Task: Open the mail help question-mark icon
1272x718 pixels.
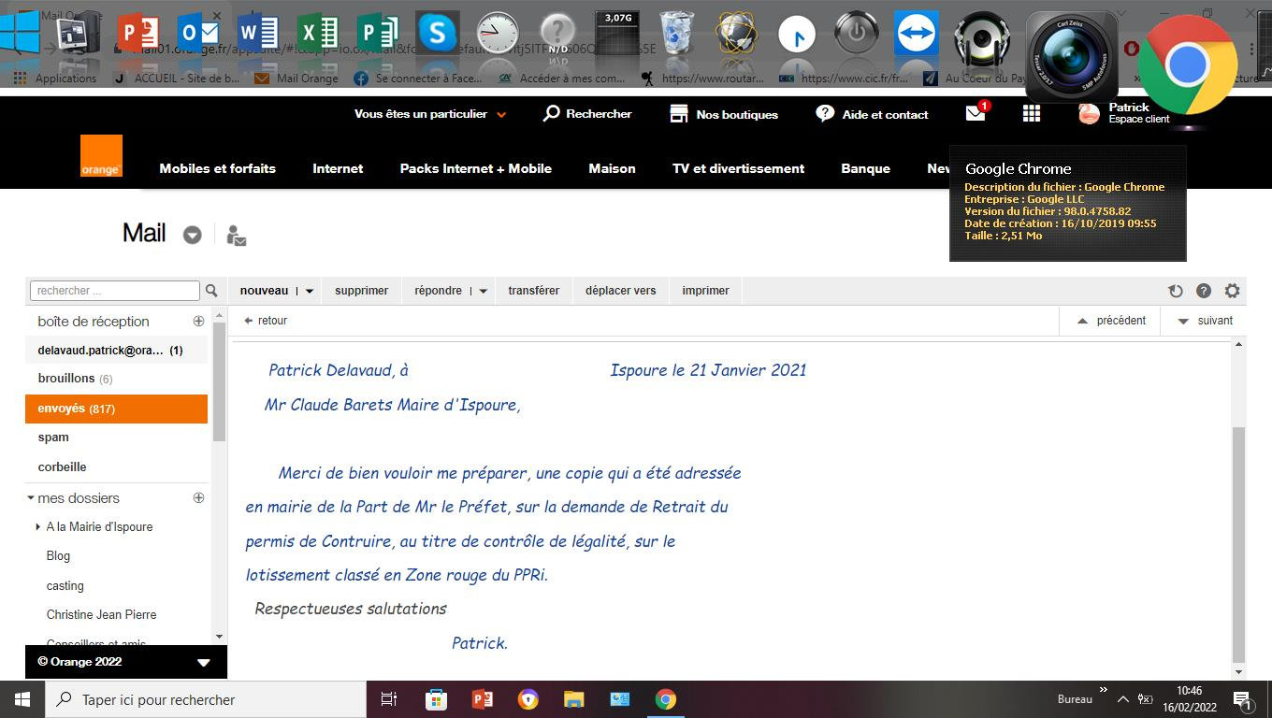Action: 1204,291
